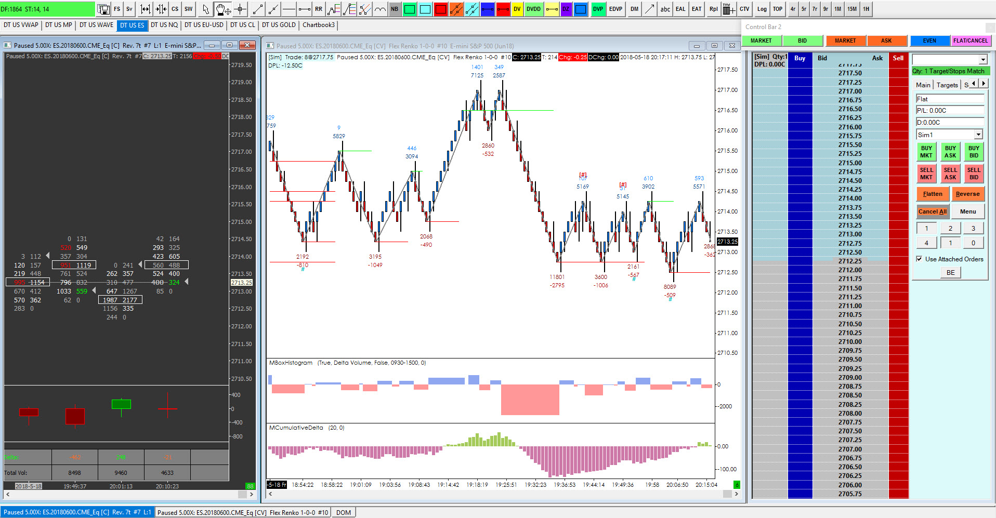Select the DOM tab at the bottom
This screenshot has height=518, width=996.
coord(344,512)
